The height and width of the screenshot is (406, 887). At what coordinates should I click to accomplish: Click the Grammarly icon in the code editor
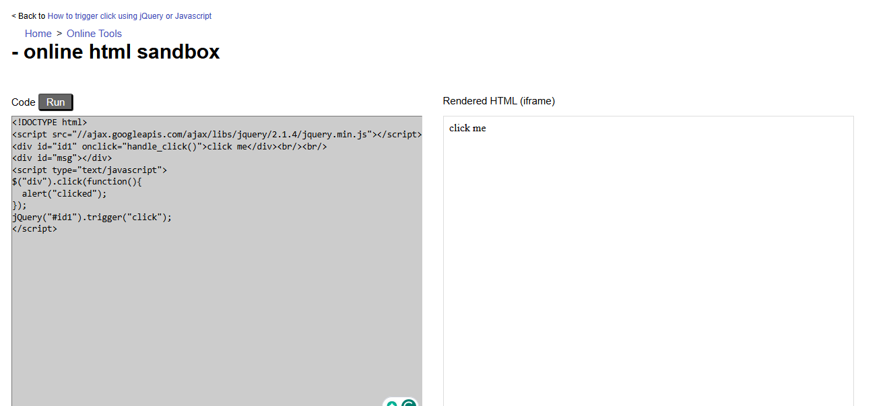point(409,403)
